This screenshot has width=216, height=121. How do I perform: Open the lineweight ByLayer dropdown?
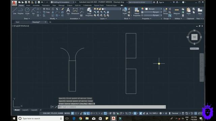tap(153, 12)
